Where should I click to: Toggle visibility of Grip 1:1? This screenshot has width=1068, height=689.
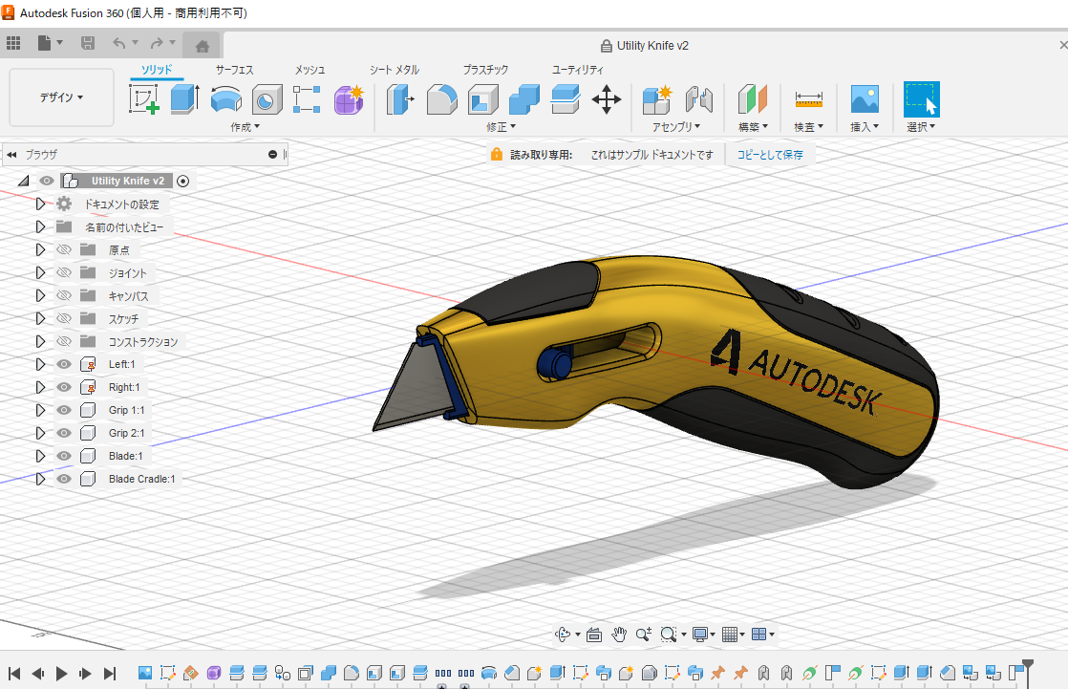[64, 410]
